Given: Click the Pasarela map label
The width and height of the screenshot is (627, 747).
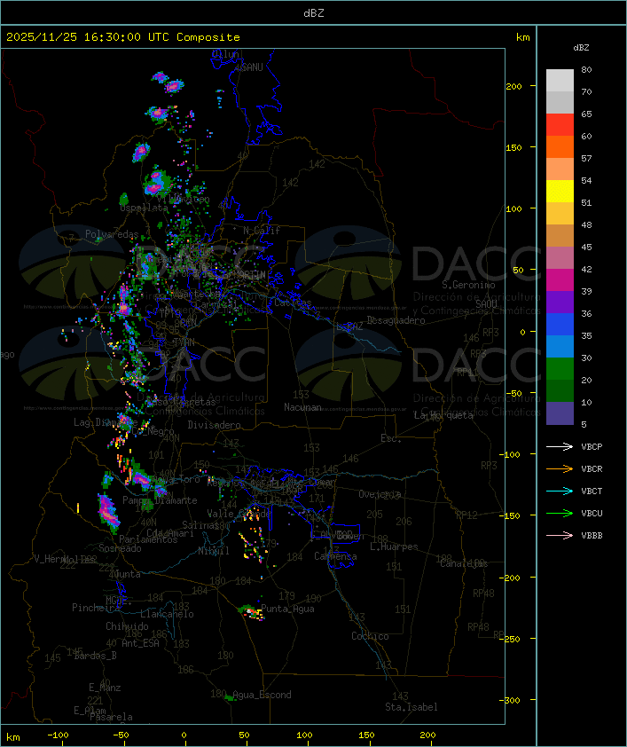Looking at the screenshot, I should point(111,717).
